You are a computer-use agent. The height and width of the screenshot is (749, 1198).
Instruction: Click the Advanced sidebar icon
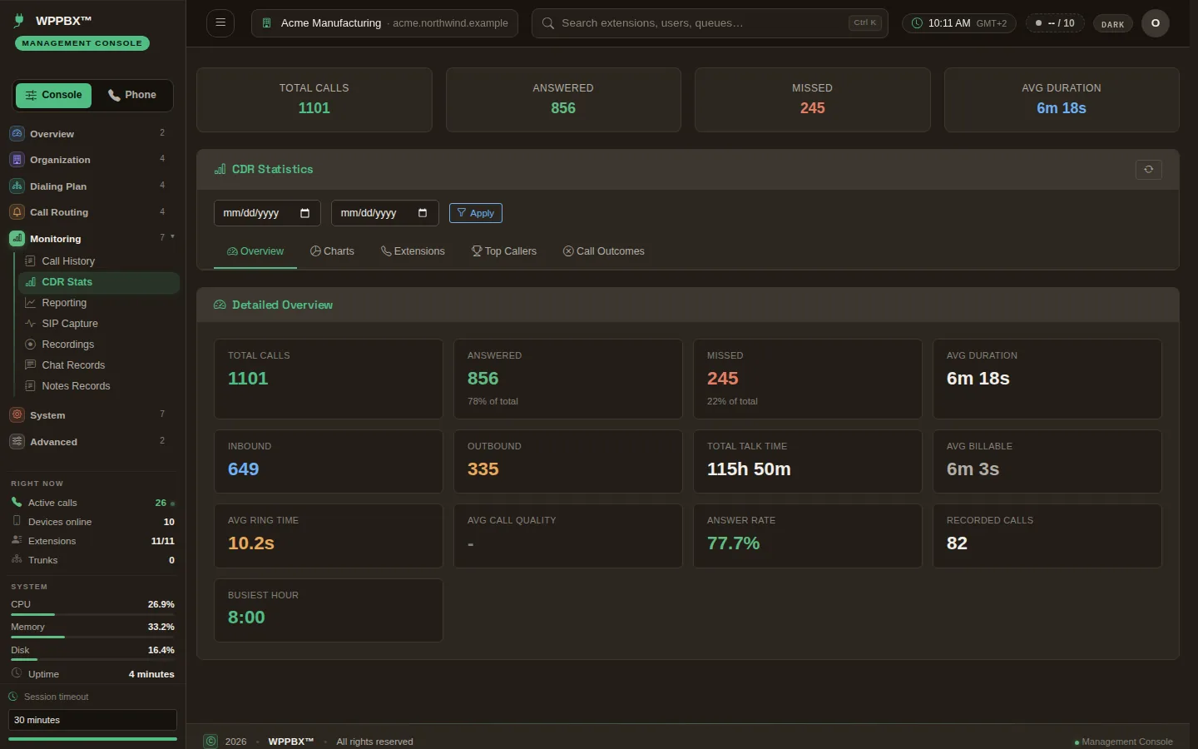[x=17, y=442]
